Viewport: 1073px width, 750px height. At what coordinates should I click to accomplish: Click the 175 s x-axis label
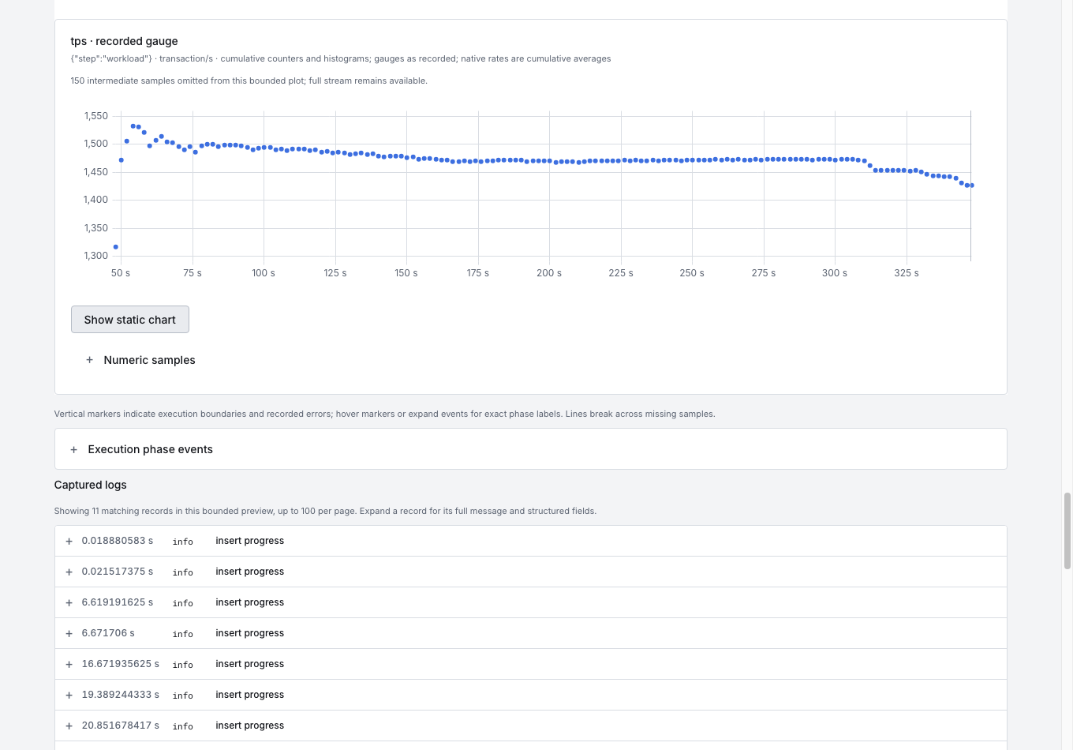[x=478, y=273]
